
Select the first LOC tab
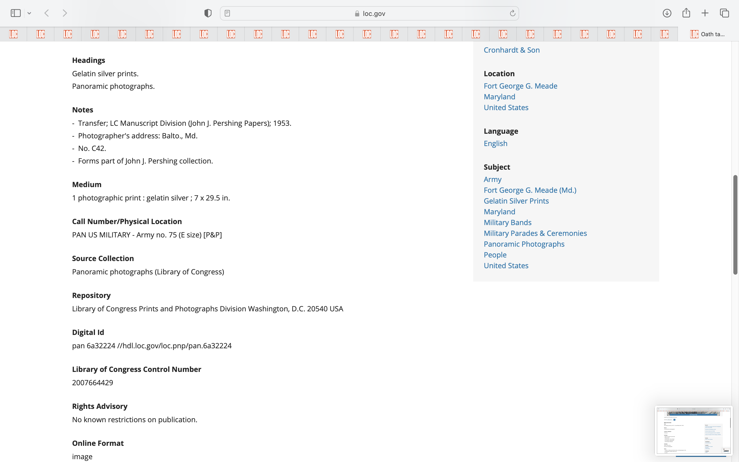(13, 34)
